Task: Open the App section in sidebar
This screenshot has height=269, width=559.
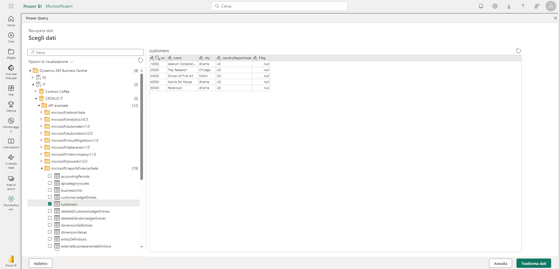Action: [11, 90]
